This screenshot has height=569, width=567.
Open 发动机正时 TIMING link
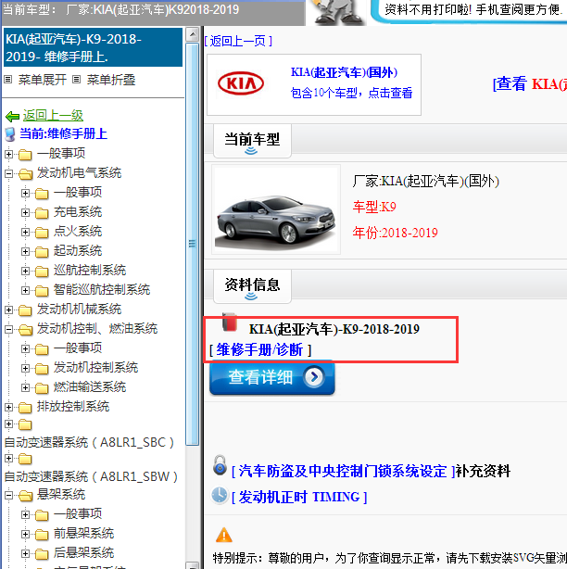click(299, 497)
